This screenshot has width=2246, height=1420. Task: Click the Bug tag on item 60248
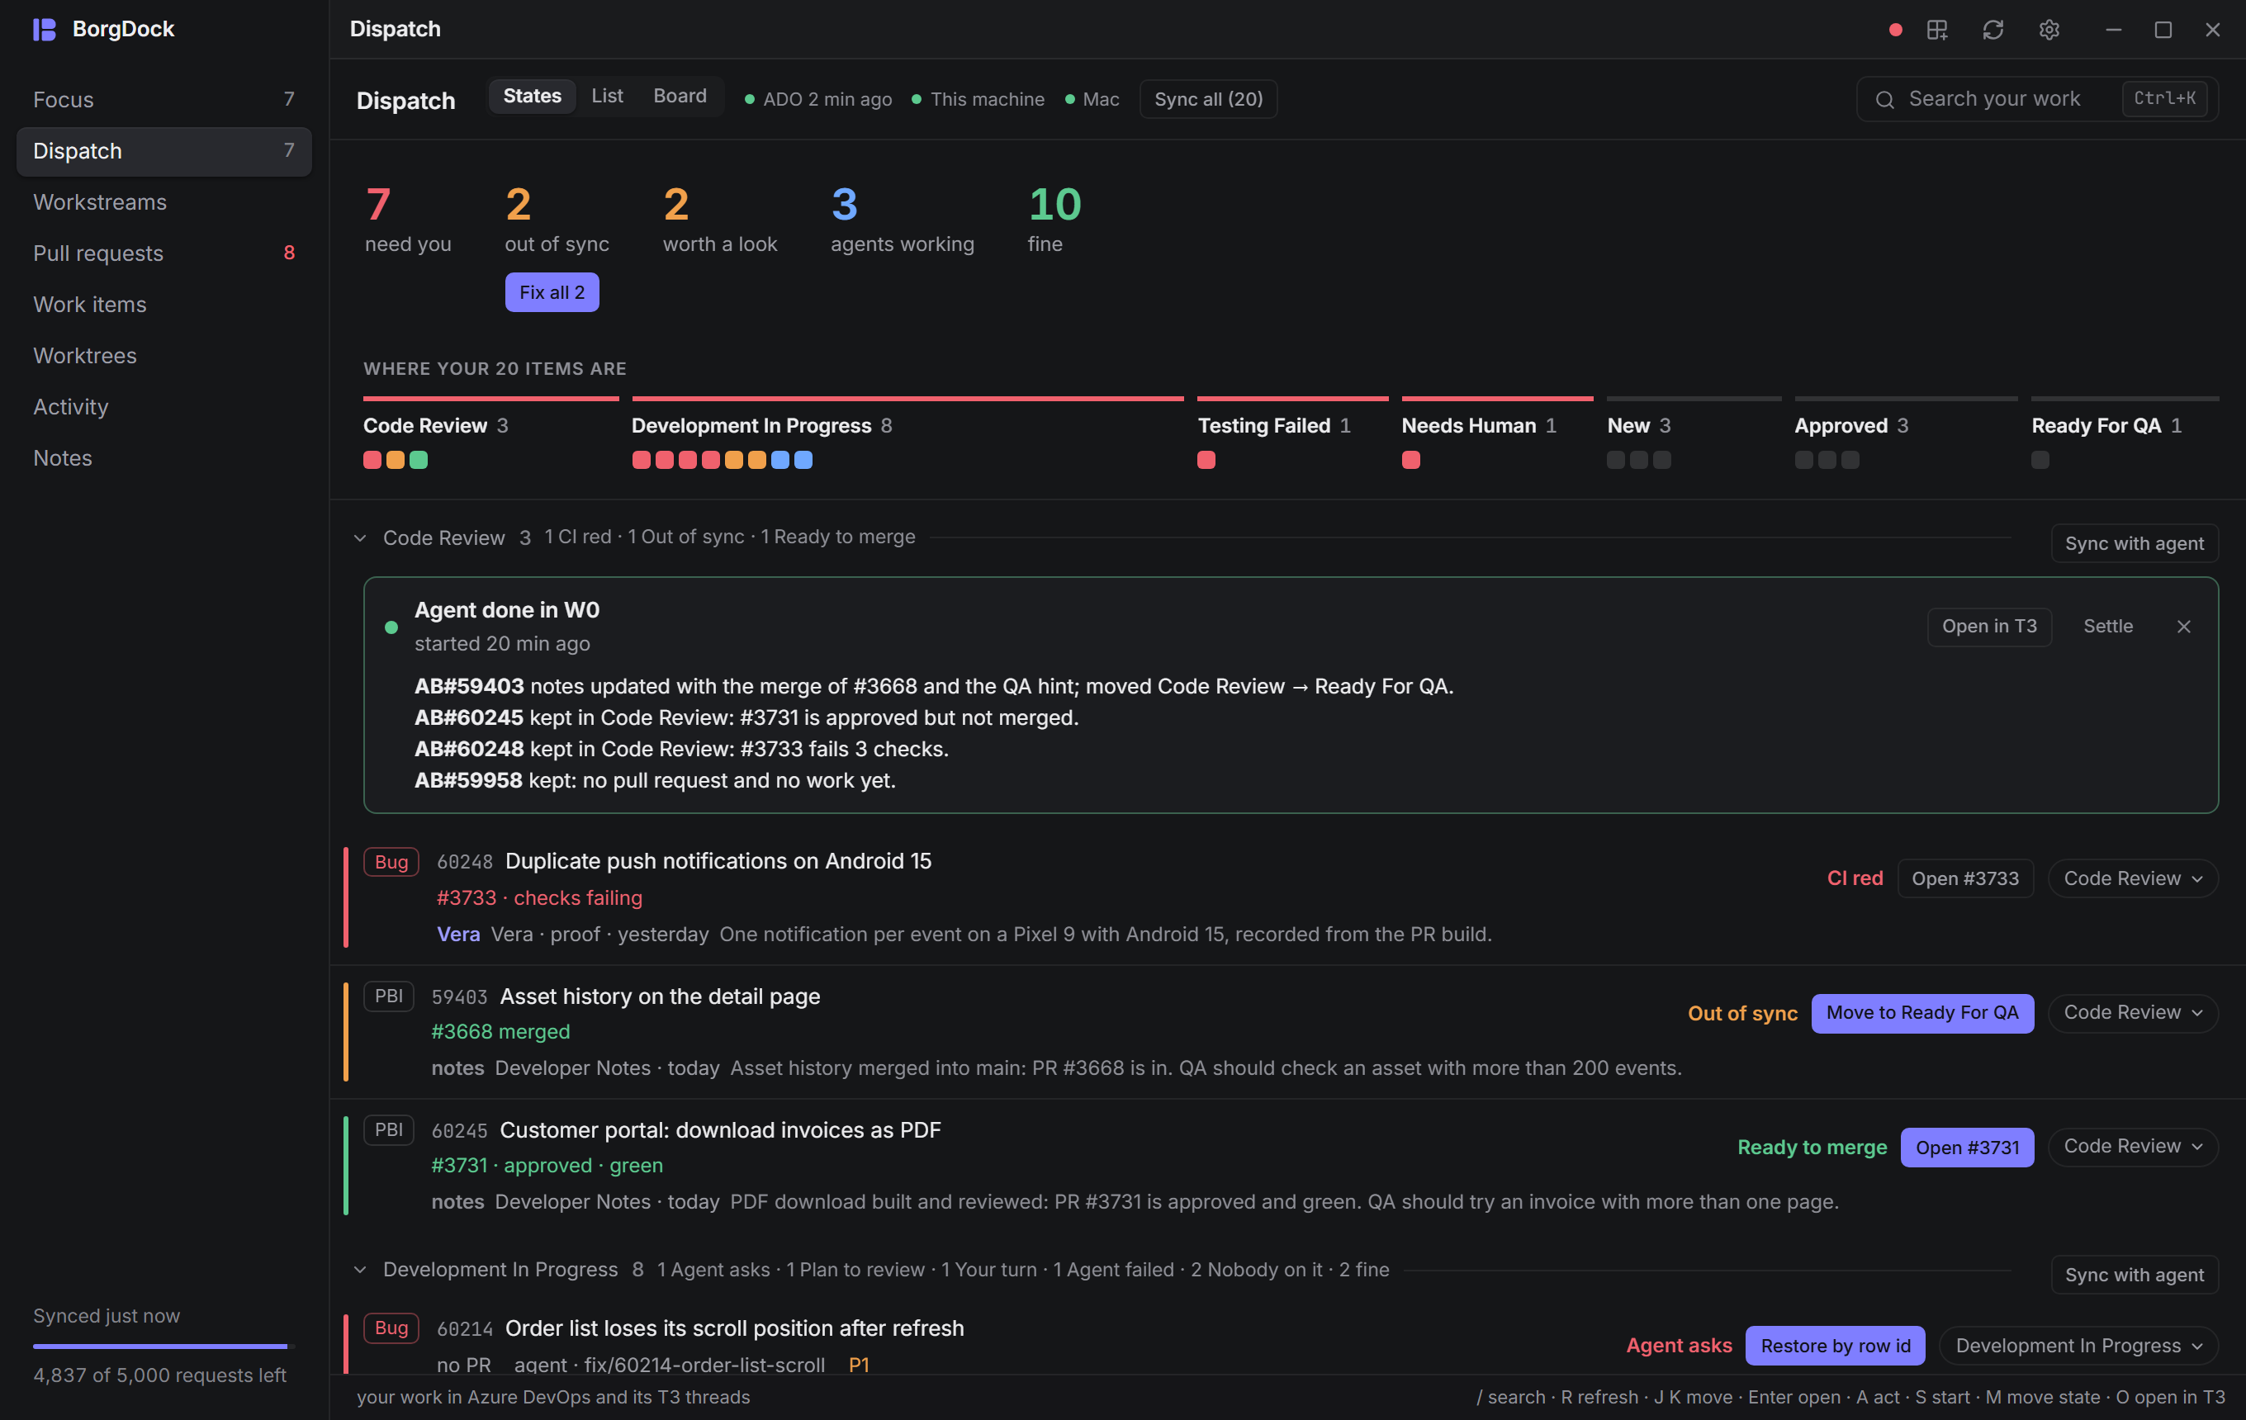pyautogui.click(x=391, y=862)
